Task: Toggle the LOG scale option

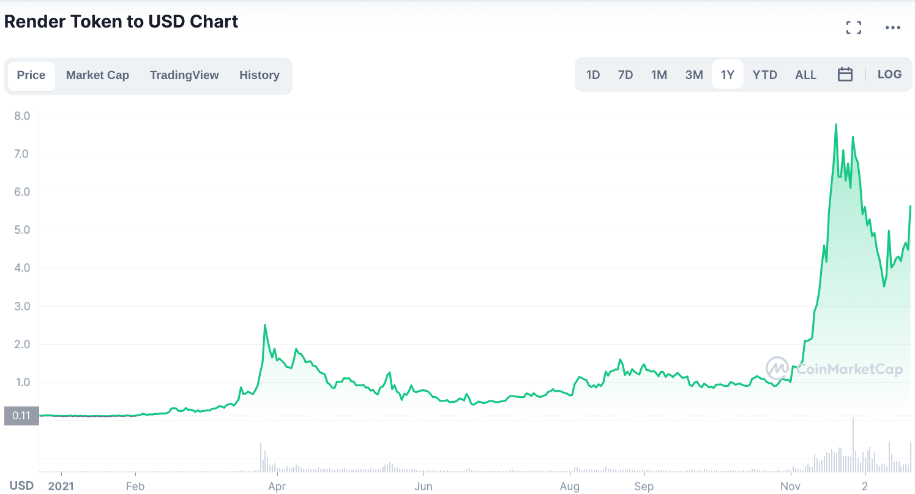Action: 889,75
